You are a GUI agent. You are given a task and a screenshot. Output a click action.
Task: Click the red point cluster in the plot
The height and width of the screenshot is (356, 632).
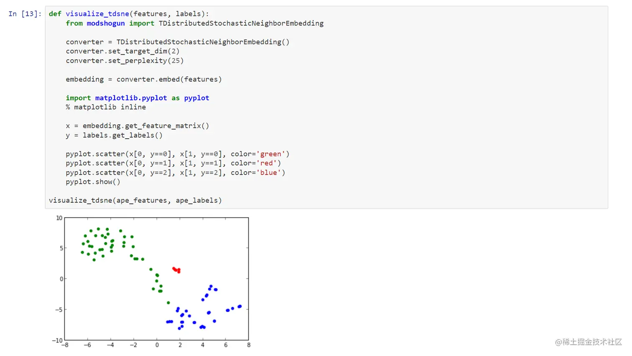(176, 270)
